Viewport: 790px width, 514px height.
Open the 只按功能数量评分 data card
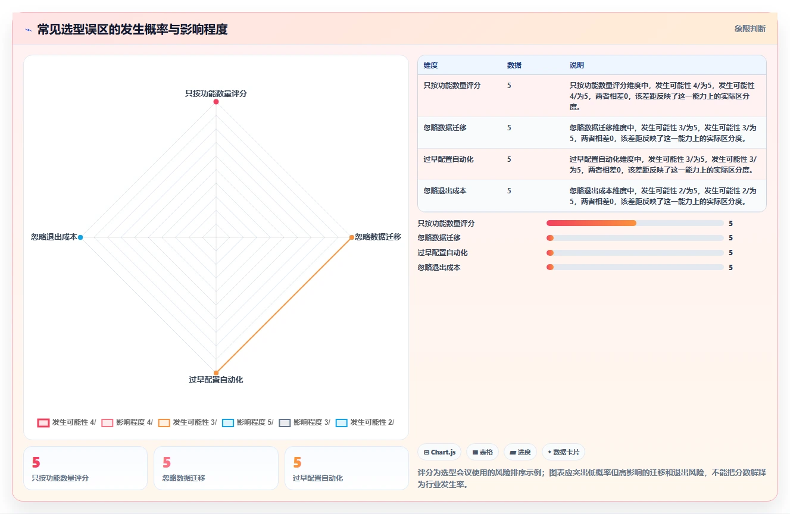pyautogui.click(x=85, y=468)
